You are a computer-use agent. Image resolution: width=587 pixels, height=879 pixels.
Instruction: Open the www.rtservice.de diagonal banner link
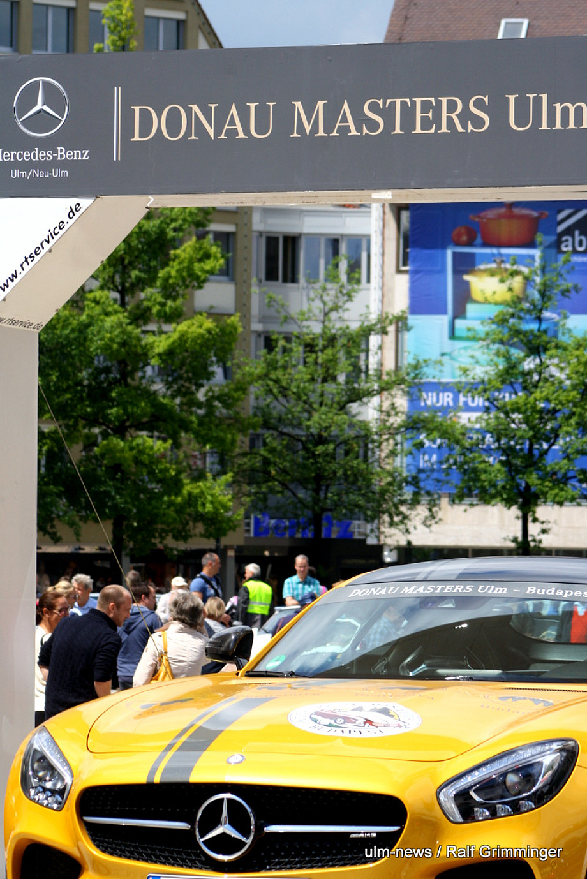[x=40, y=247]
